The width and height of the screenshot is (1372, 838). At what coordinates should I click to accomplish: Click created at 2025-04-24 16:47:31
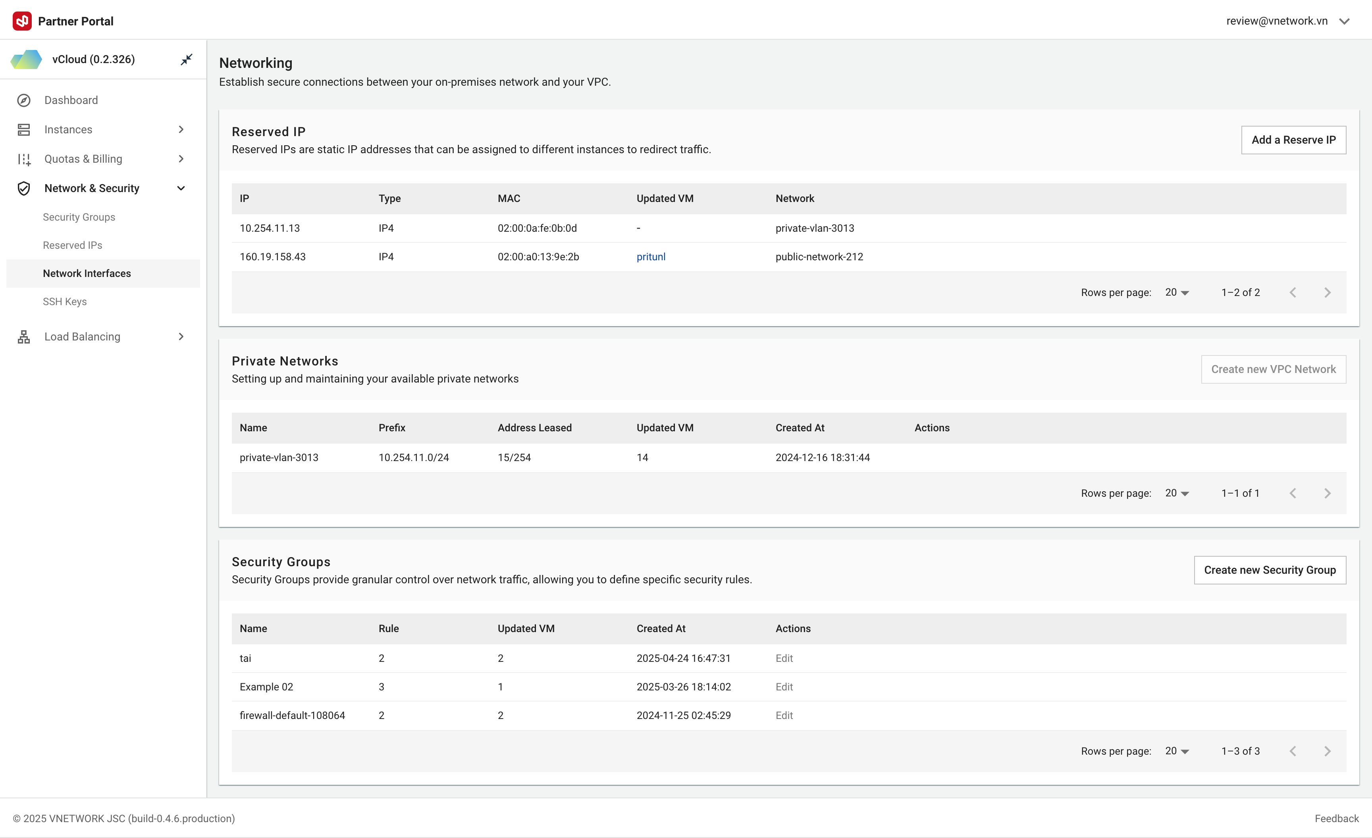click(683, 659)
